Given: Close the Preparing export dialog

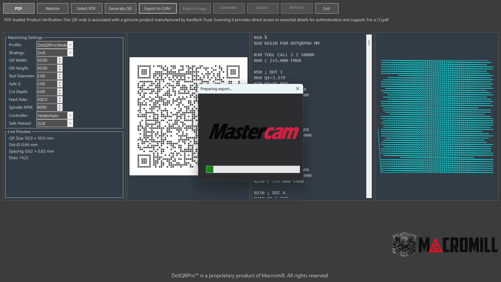Looking at the screenshot, I should pyautogui.click(x=298, y=89).
